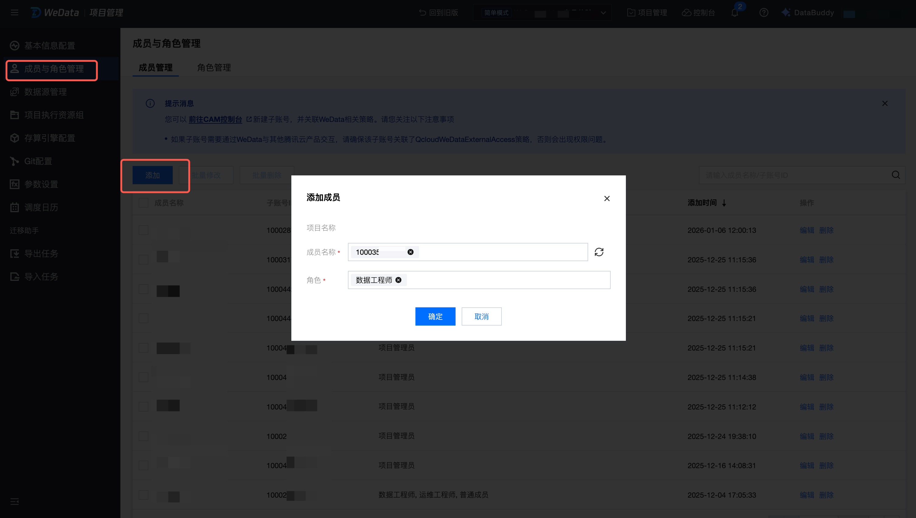Image resolution: width=916 pixels, height=518 pixels.
Task: Confirm adding member with 确定 button
Action: 435,316
